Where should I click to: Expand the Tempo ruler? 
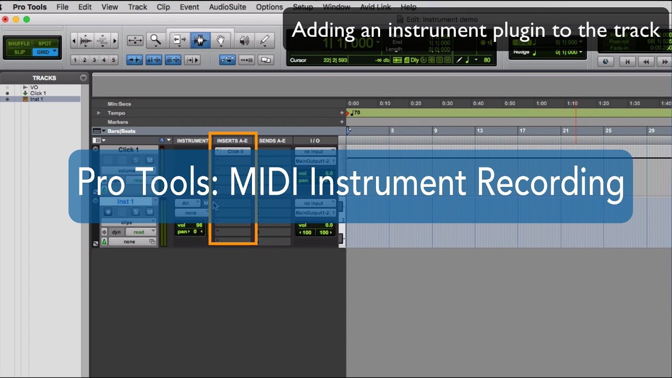98,113
